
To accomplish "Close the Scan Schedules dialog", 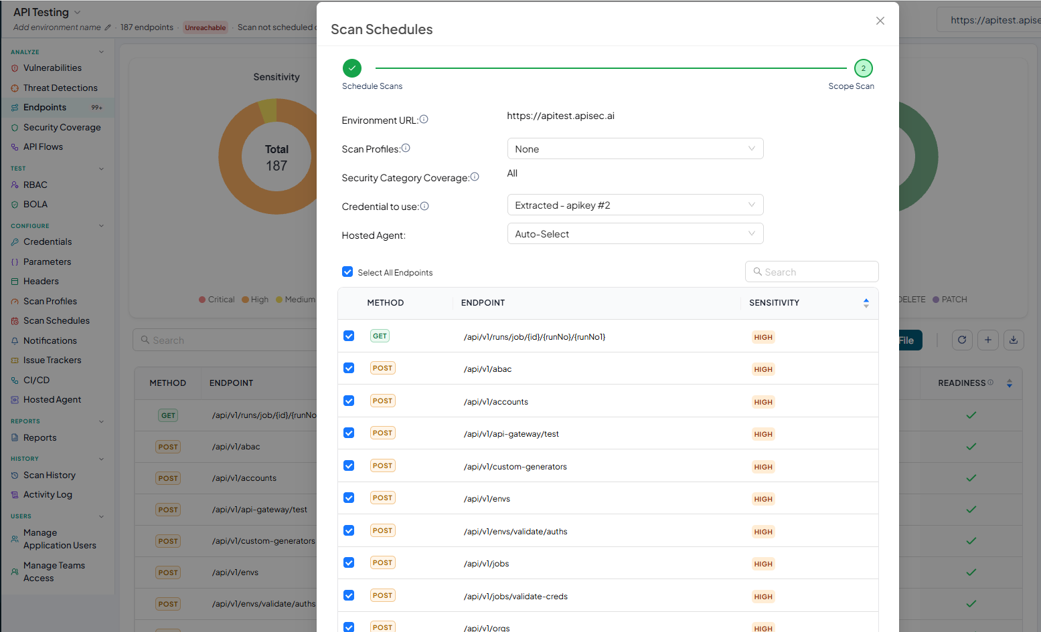I will [880, 21].
